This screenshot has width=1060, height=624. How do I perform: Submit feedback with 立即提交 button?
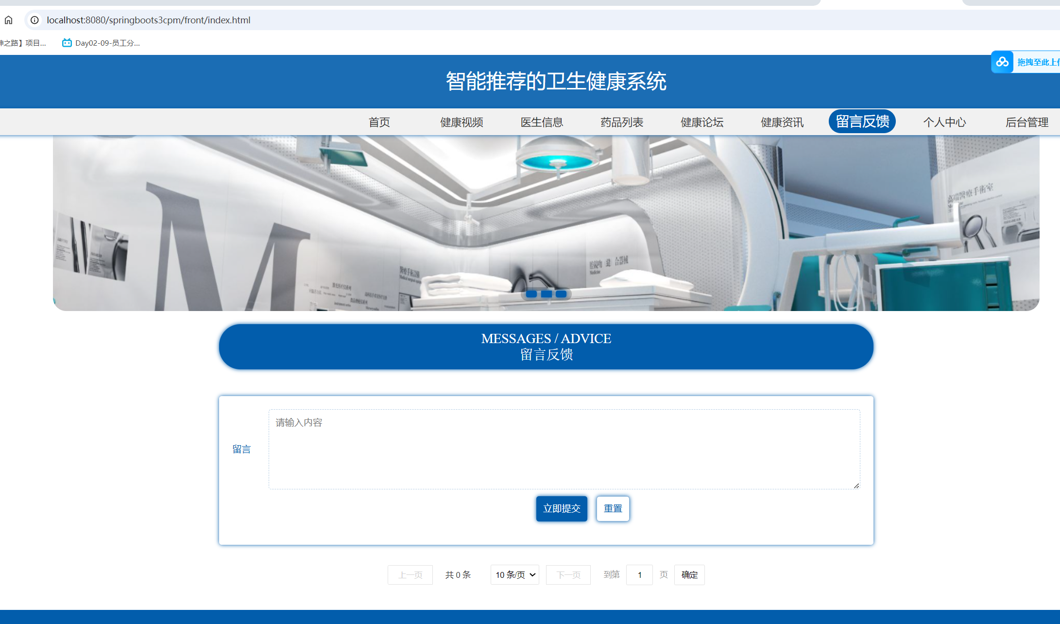(561, 508)
